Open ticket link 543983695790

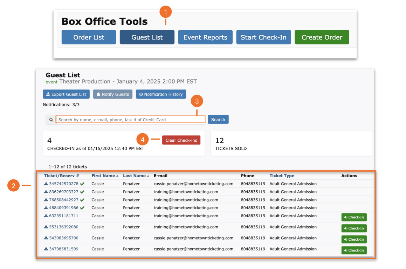pos(64,238)
